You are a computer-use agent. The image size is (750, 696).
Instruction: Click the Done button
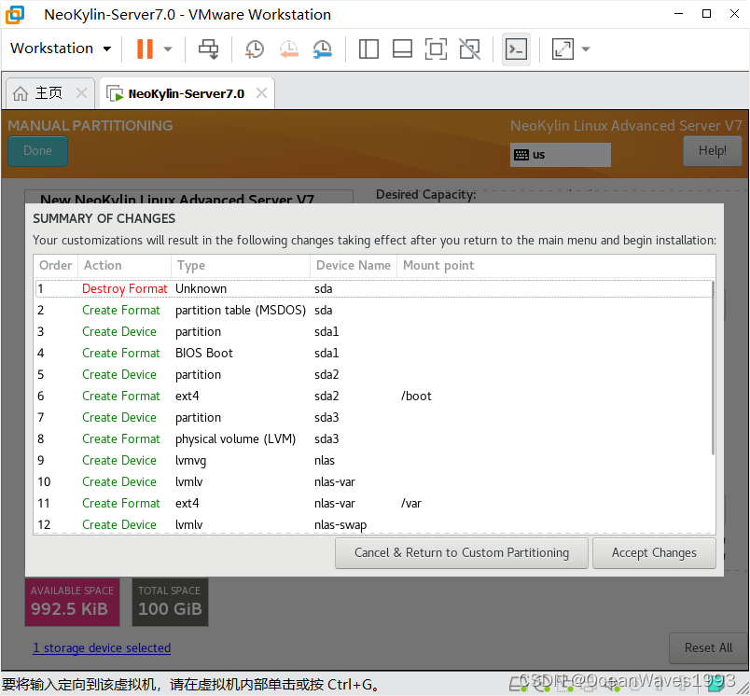[x=38, y=151]
